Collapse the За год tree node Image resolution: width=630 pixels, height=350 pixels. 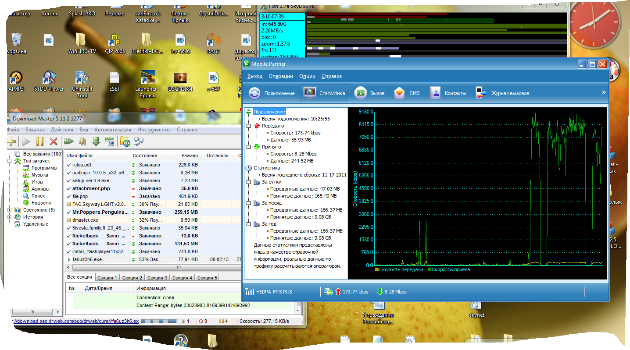[249, 224]
